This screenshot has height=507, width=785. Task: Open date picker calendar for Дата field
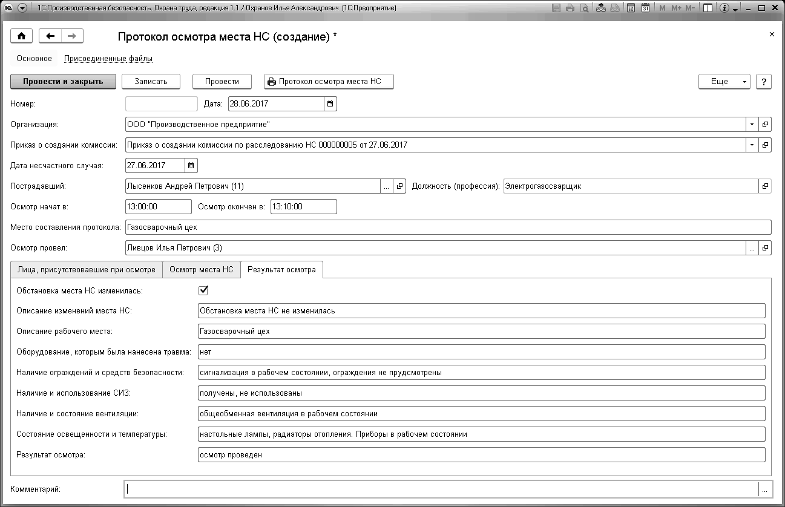(330, 103)
